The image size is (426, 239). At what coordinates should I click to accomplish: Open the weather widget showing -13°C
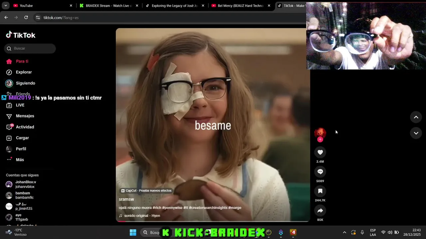pos(17,232)
